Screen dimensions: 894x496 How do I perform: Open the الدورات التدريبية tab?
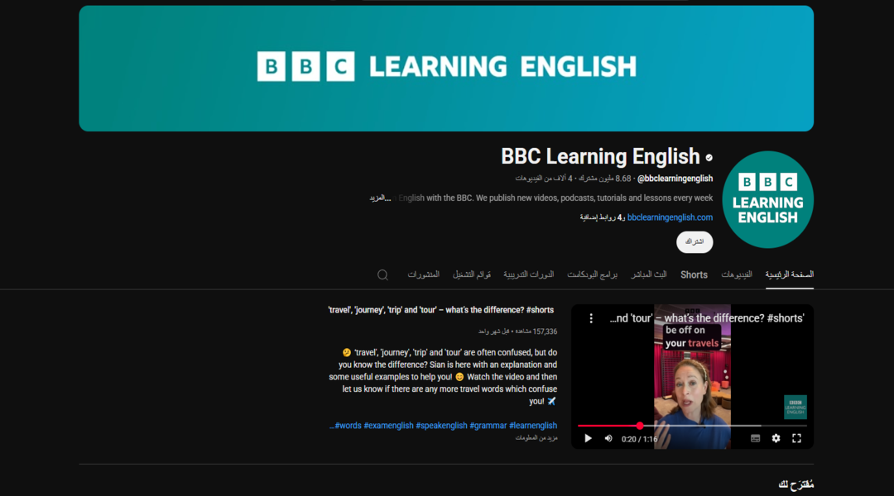(x=528, y=275)
